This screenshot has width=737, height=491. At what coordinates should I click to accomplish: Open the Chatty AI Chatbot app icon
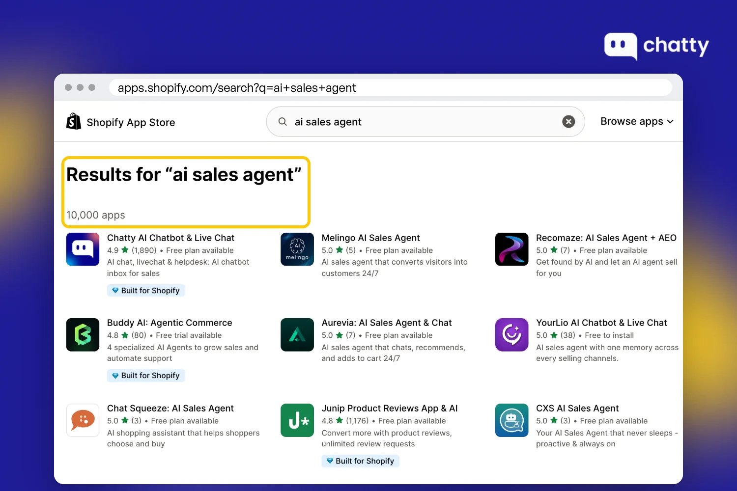[83, 249]
